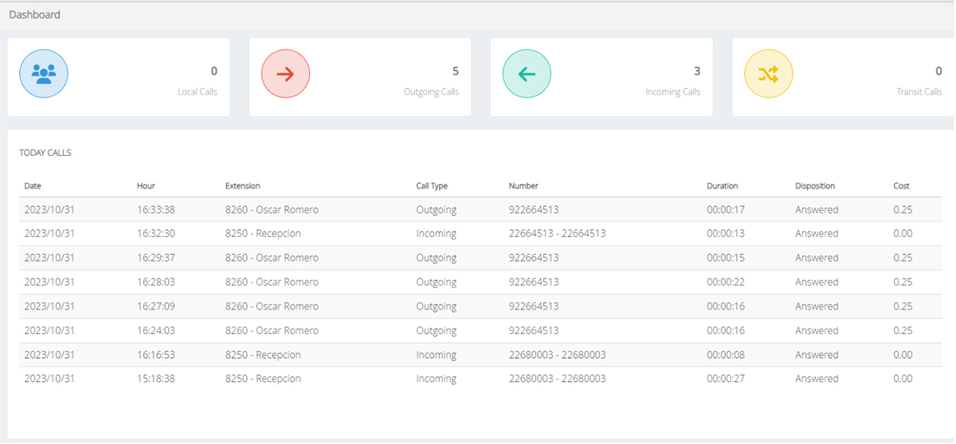Click the 22664513 - 22664513 number cell
This screenshot has width=956, height=444.
pos(558,234)
